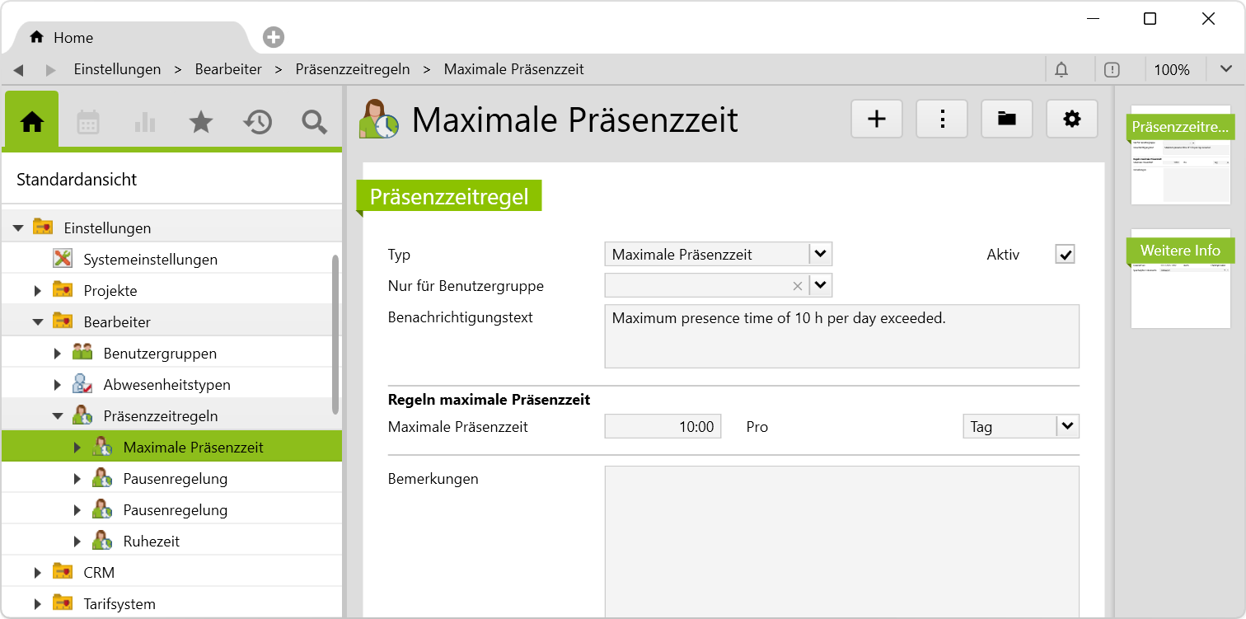Click the folder icon in the header toolbar
Image resolution: width=1246 pixels, height=619 pixels.
tap(1006, 120)
